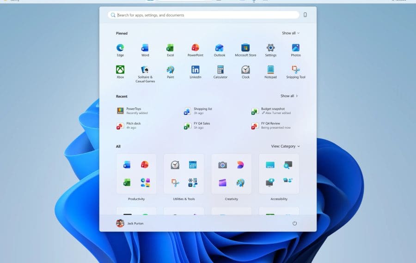The height and width of the screenshot is (263, 416).
Task: Click the Creativity category label
Action: 232,199
